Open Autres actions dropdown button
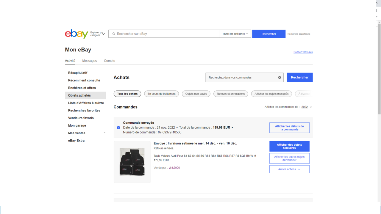381x214 pixels. (289, 169)
